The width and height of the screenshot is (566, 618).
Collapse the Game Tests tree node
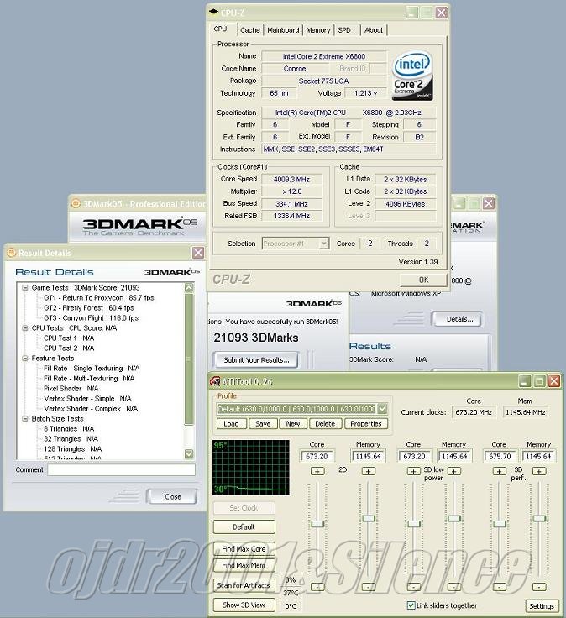coord(25,288)
